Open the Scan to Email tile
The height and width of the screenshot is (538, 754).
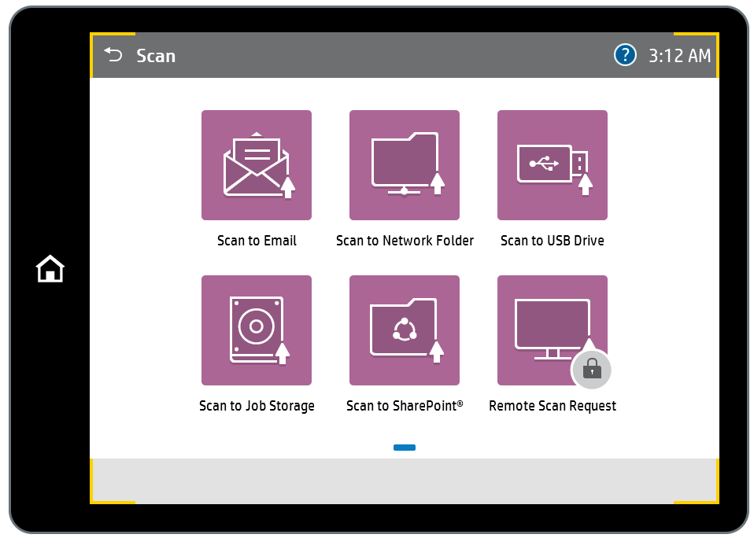click(x=257, y=164)
